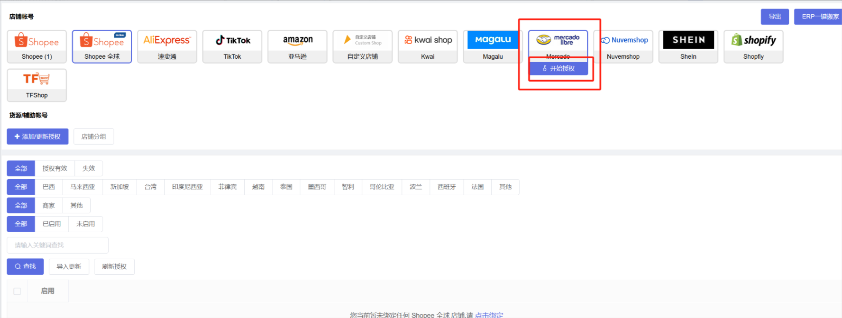The height and width of the screenshot is (318, 842).
Task: Filter stores by 智利
Action: [x=348, y=187]
